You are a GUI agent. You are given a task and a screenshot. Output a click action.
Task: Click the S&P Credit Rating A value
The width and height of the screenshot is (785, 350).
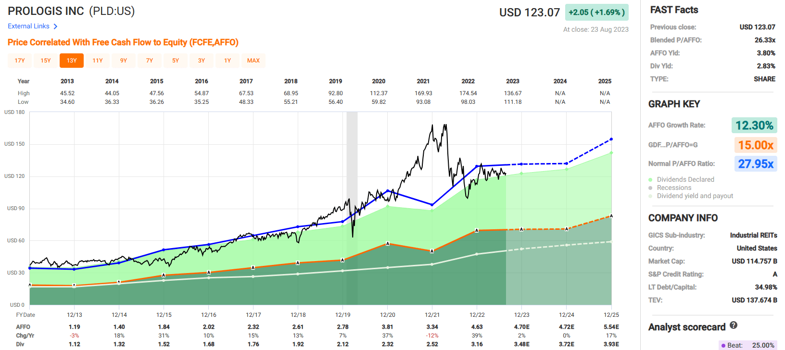point(775,274)
